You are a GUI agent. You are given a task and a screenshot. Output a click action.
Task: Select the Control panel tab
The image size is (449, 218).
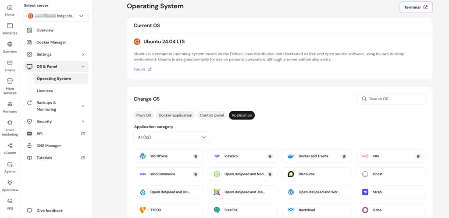click(212, 115)
